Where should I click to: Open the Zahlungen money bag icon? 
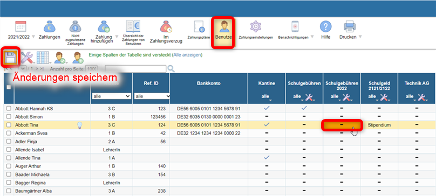click(x=49, y=27)
